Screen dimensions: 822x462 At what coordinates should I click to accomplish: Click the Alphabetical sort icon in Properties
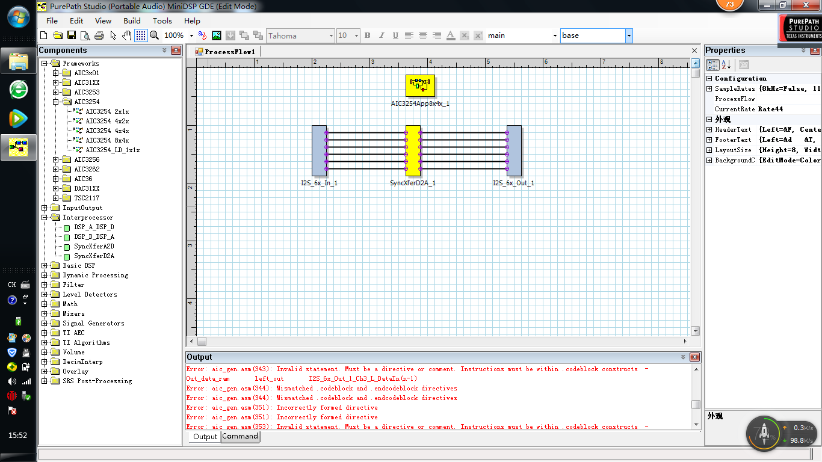point(726,65)
